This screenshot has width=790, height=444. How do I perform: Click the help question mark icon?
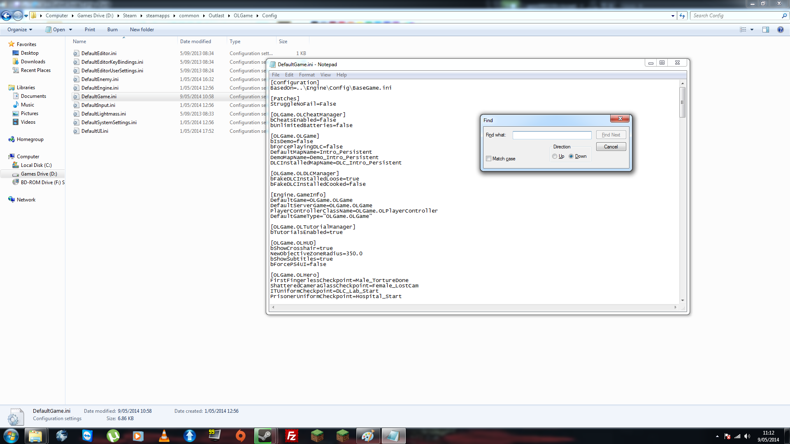pyautogui.click(x=780, y=30)
